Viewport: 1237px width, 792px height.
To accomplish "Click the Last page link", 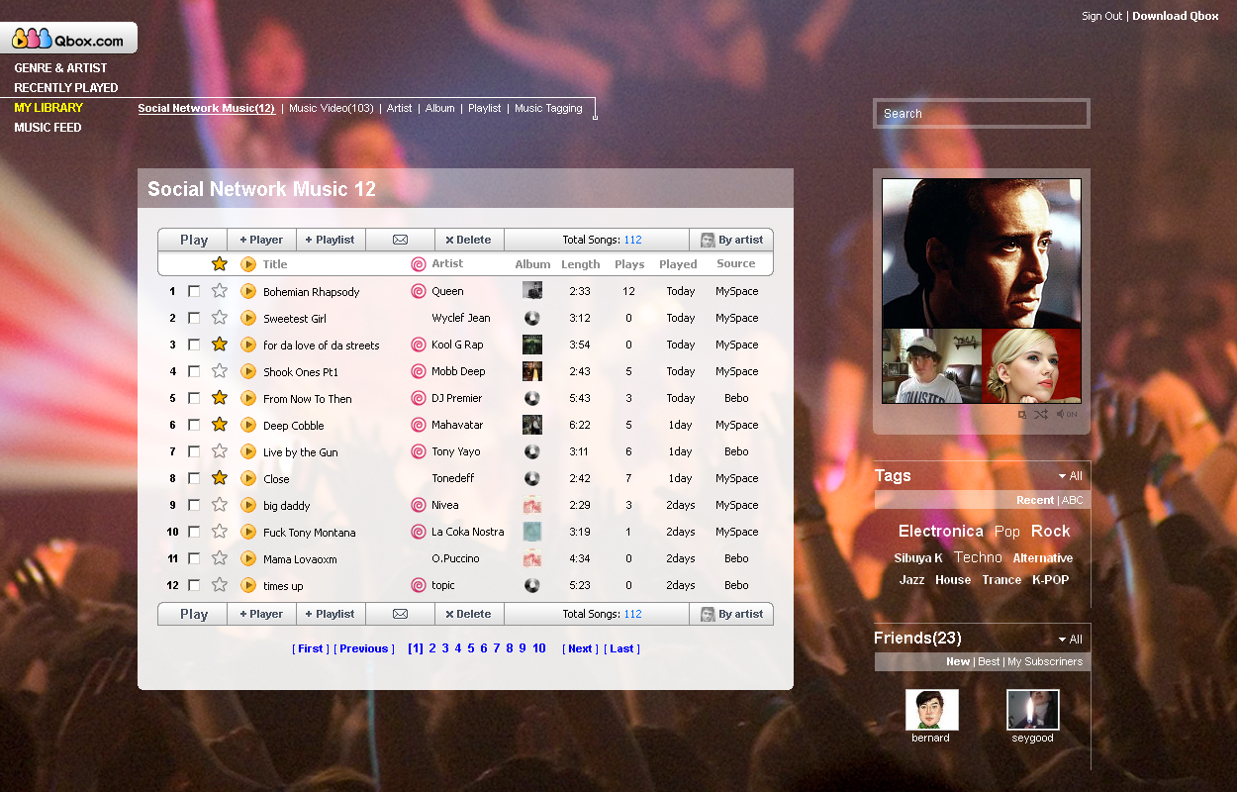I will pos(621,649).
